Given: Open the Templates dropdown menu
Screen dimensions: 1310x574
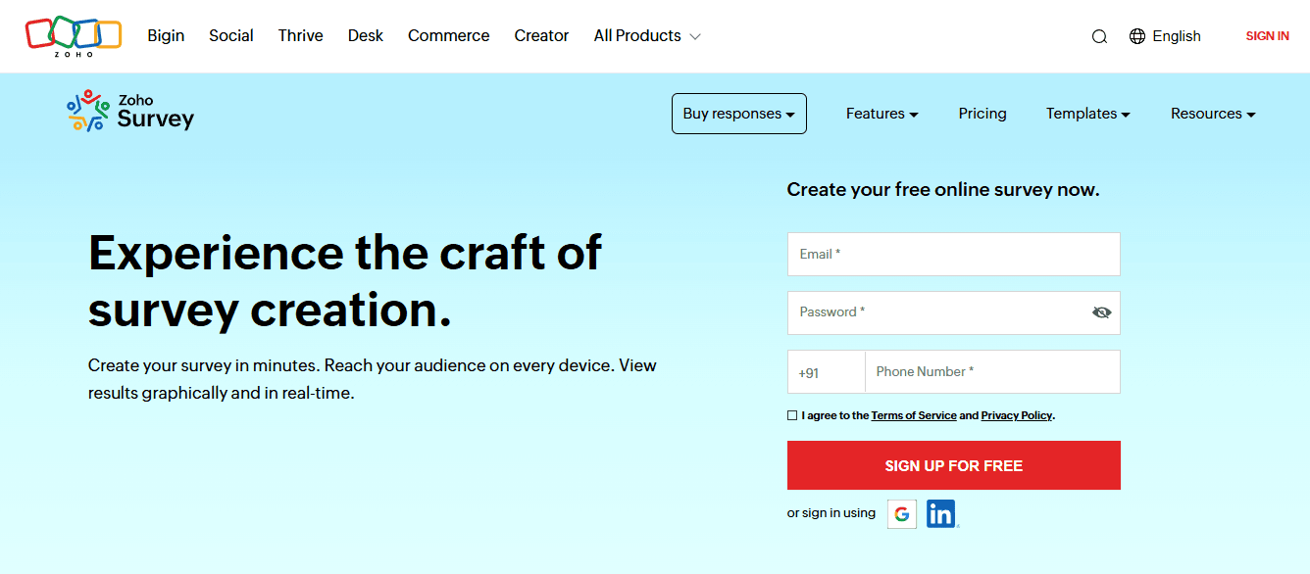Looking at the screenshot, I should pyautogui.click(x=1088, y=114).
